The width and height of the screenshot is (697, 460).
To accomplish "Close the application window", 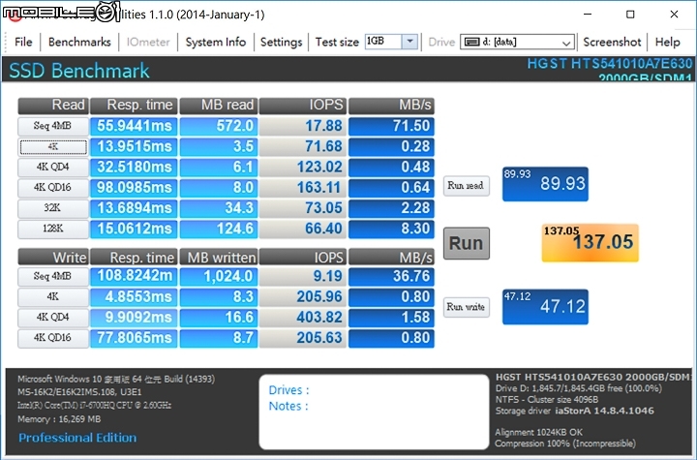I will (674, 15).
